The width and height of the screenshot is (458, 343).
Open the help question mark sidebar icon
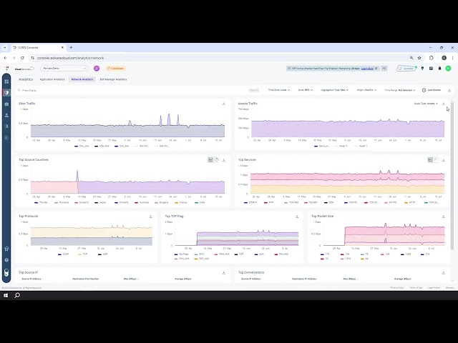(x=6, y=260)
